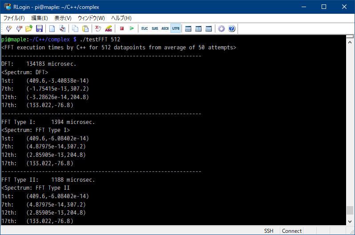Copy with the double-page icon
This screenshot has height=235, width=355.
(x=75, y=28)
